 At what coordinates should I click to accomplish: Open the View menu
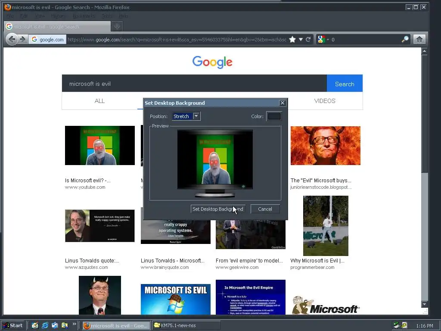(40, 16)
